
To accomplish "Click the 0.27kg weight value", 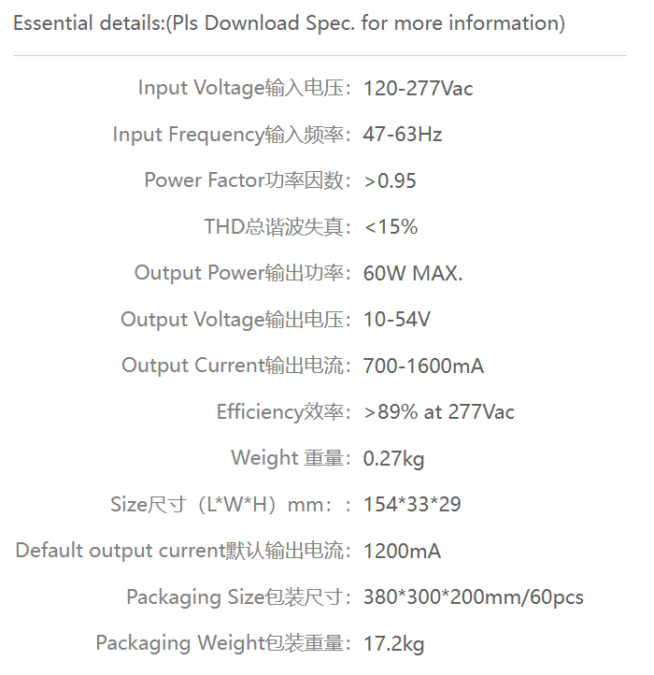I will 393,458.
